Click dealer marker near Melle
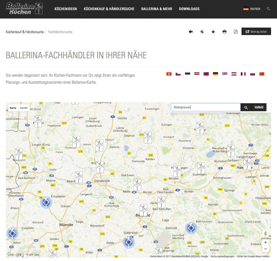The image size is (277, 261). coord(137,185)
